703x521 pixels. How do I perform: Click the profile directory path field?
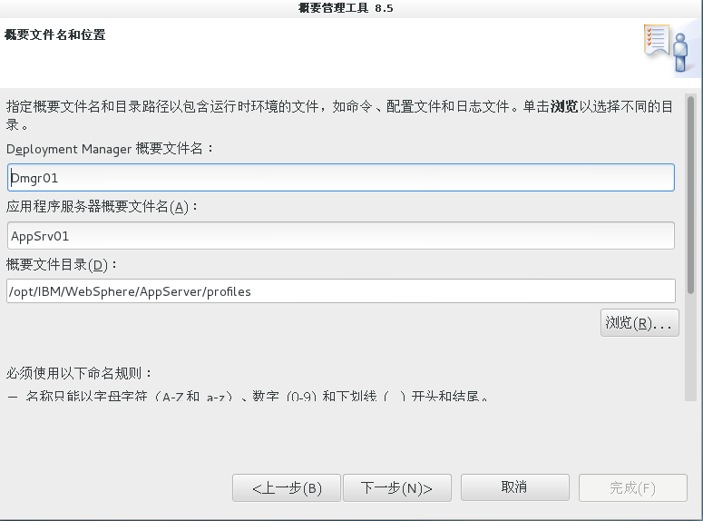pos(341,291)
